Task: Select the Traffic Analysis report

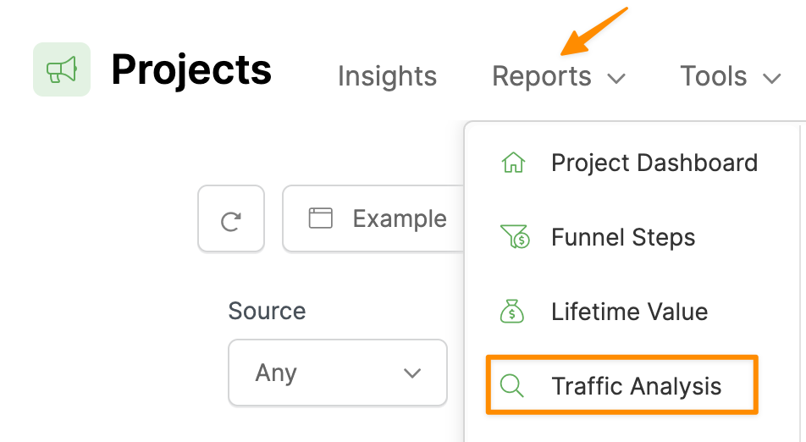Action: click(x=636, y=386)
